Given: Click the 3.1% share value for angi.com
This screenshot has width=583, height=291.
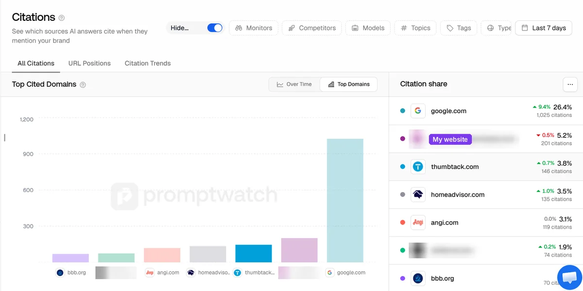Looking at the screenshot, I should (565, 219).
